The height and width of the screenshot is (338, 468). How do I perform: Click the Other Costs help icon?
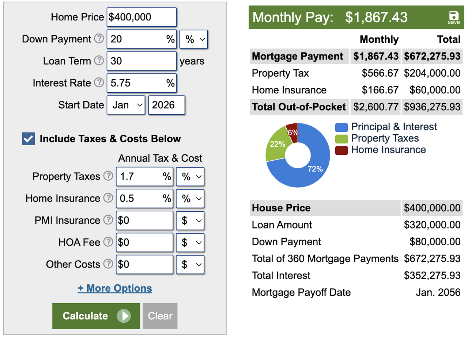pyautogui.click(x=108, y=264)
